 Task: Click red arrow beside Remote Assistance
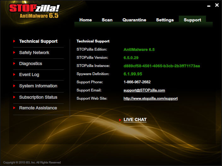coord(14,108)
